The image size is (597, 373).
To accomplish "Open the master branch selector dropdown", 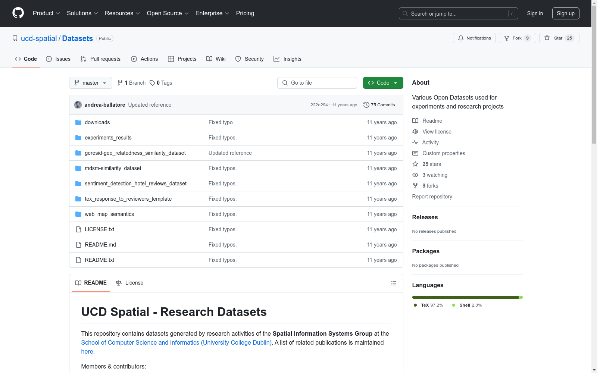I will 91,83.
